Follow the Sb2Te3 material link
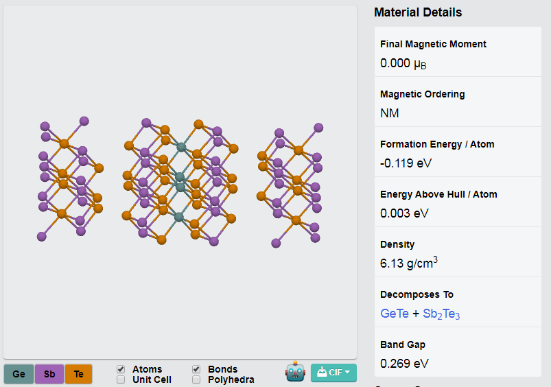This screenshot has height=387, width=551. click(x=441, y=314)
